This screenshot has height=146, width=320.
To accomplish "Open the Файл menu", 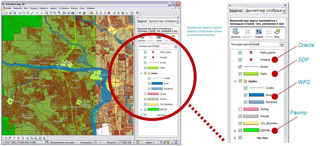I will click(9, 8).
